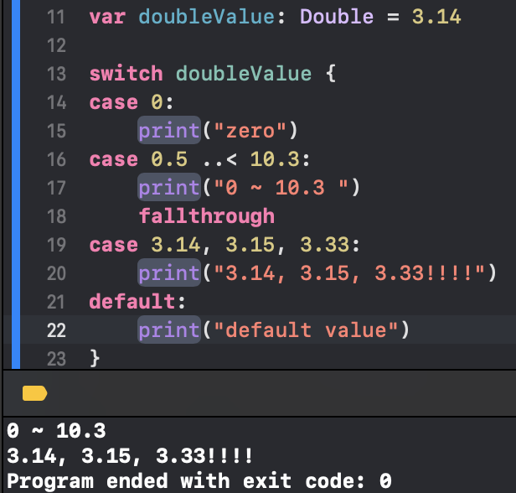516x493 pixels.
Task: Click print call on line 17
Action: 169,188
